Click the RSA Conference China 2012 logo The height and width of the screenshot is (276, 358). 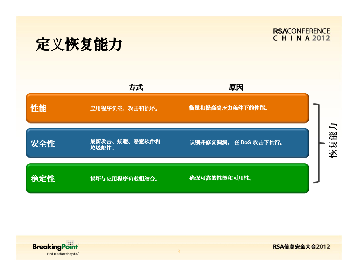(301, 35)
